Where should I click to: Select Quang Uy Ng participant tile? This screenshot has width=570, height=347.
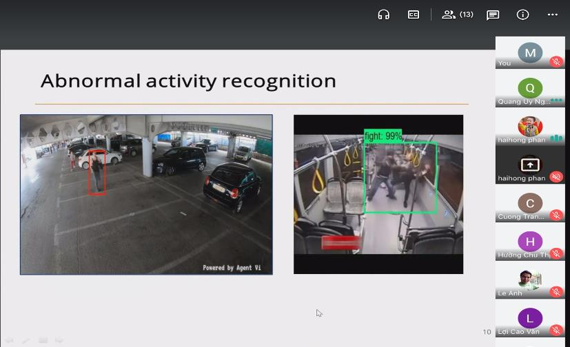click(x=529, y=88)
